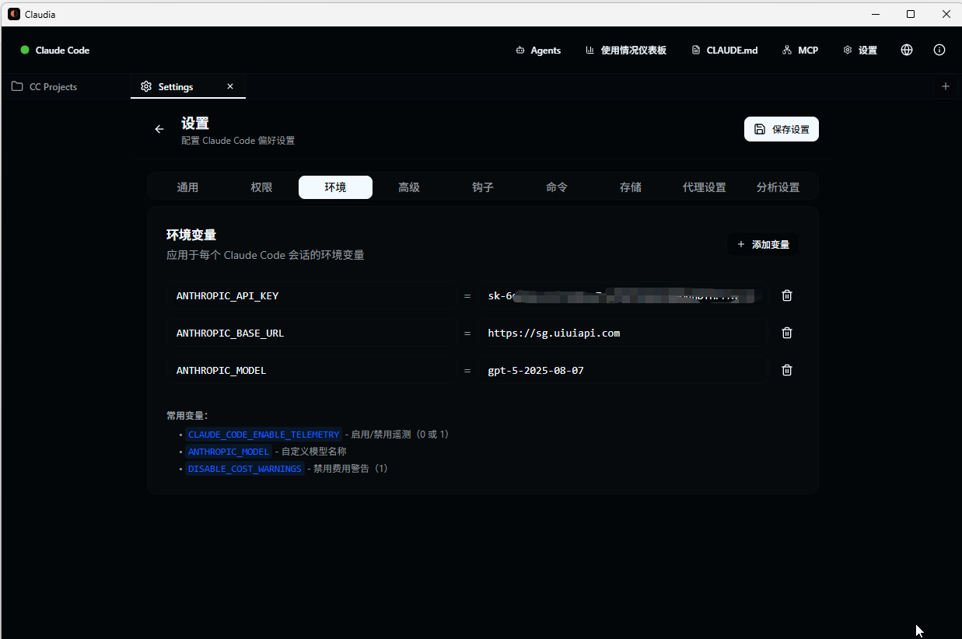Add a new tab with plus icon
962x639 pixels.
pos(946,86)
